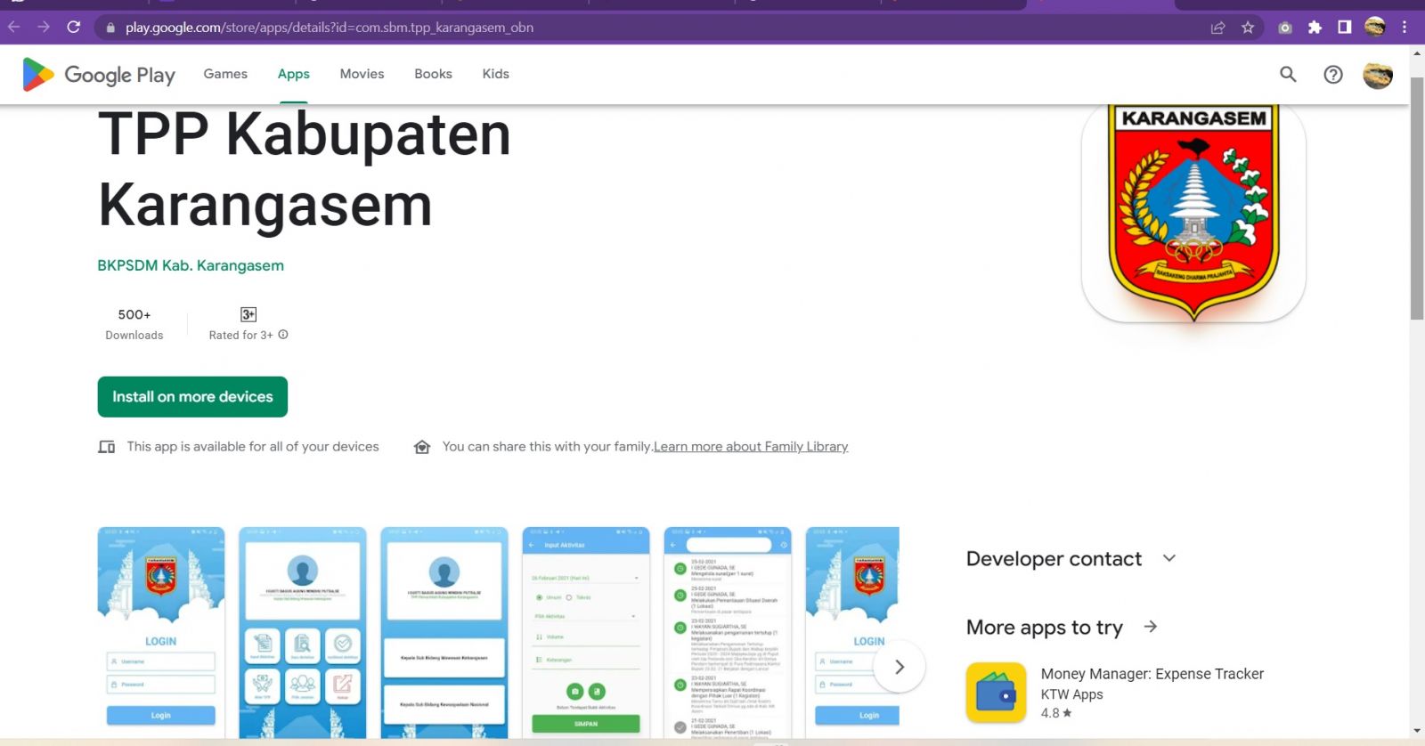
Task: Switch to the Games tab
Action: point(225,74)
